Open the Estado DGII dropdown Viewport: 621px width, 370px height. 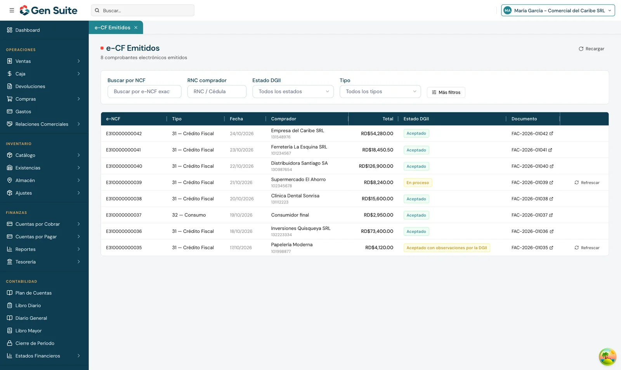coord(293,91)
